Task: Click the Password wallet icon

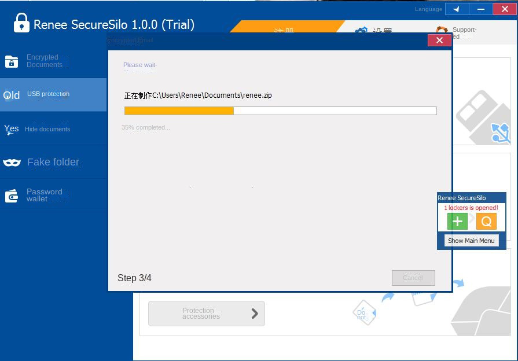Action: click(x=12, y=196)
